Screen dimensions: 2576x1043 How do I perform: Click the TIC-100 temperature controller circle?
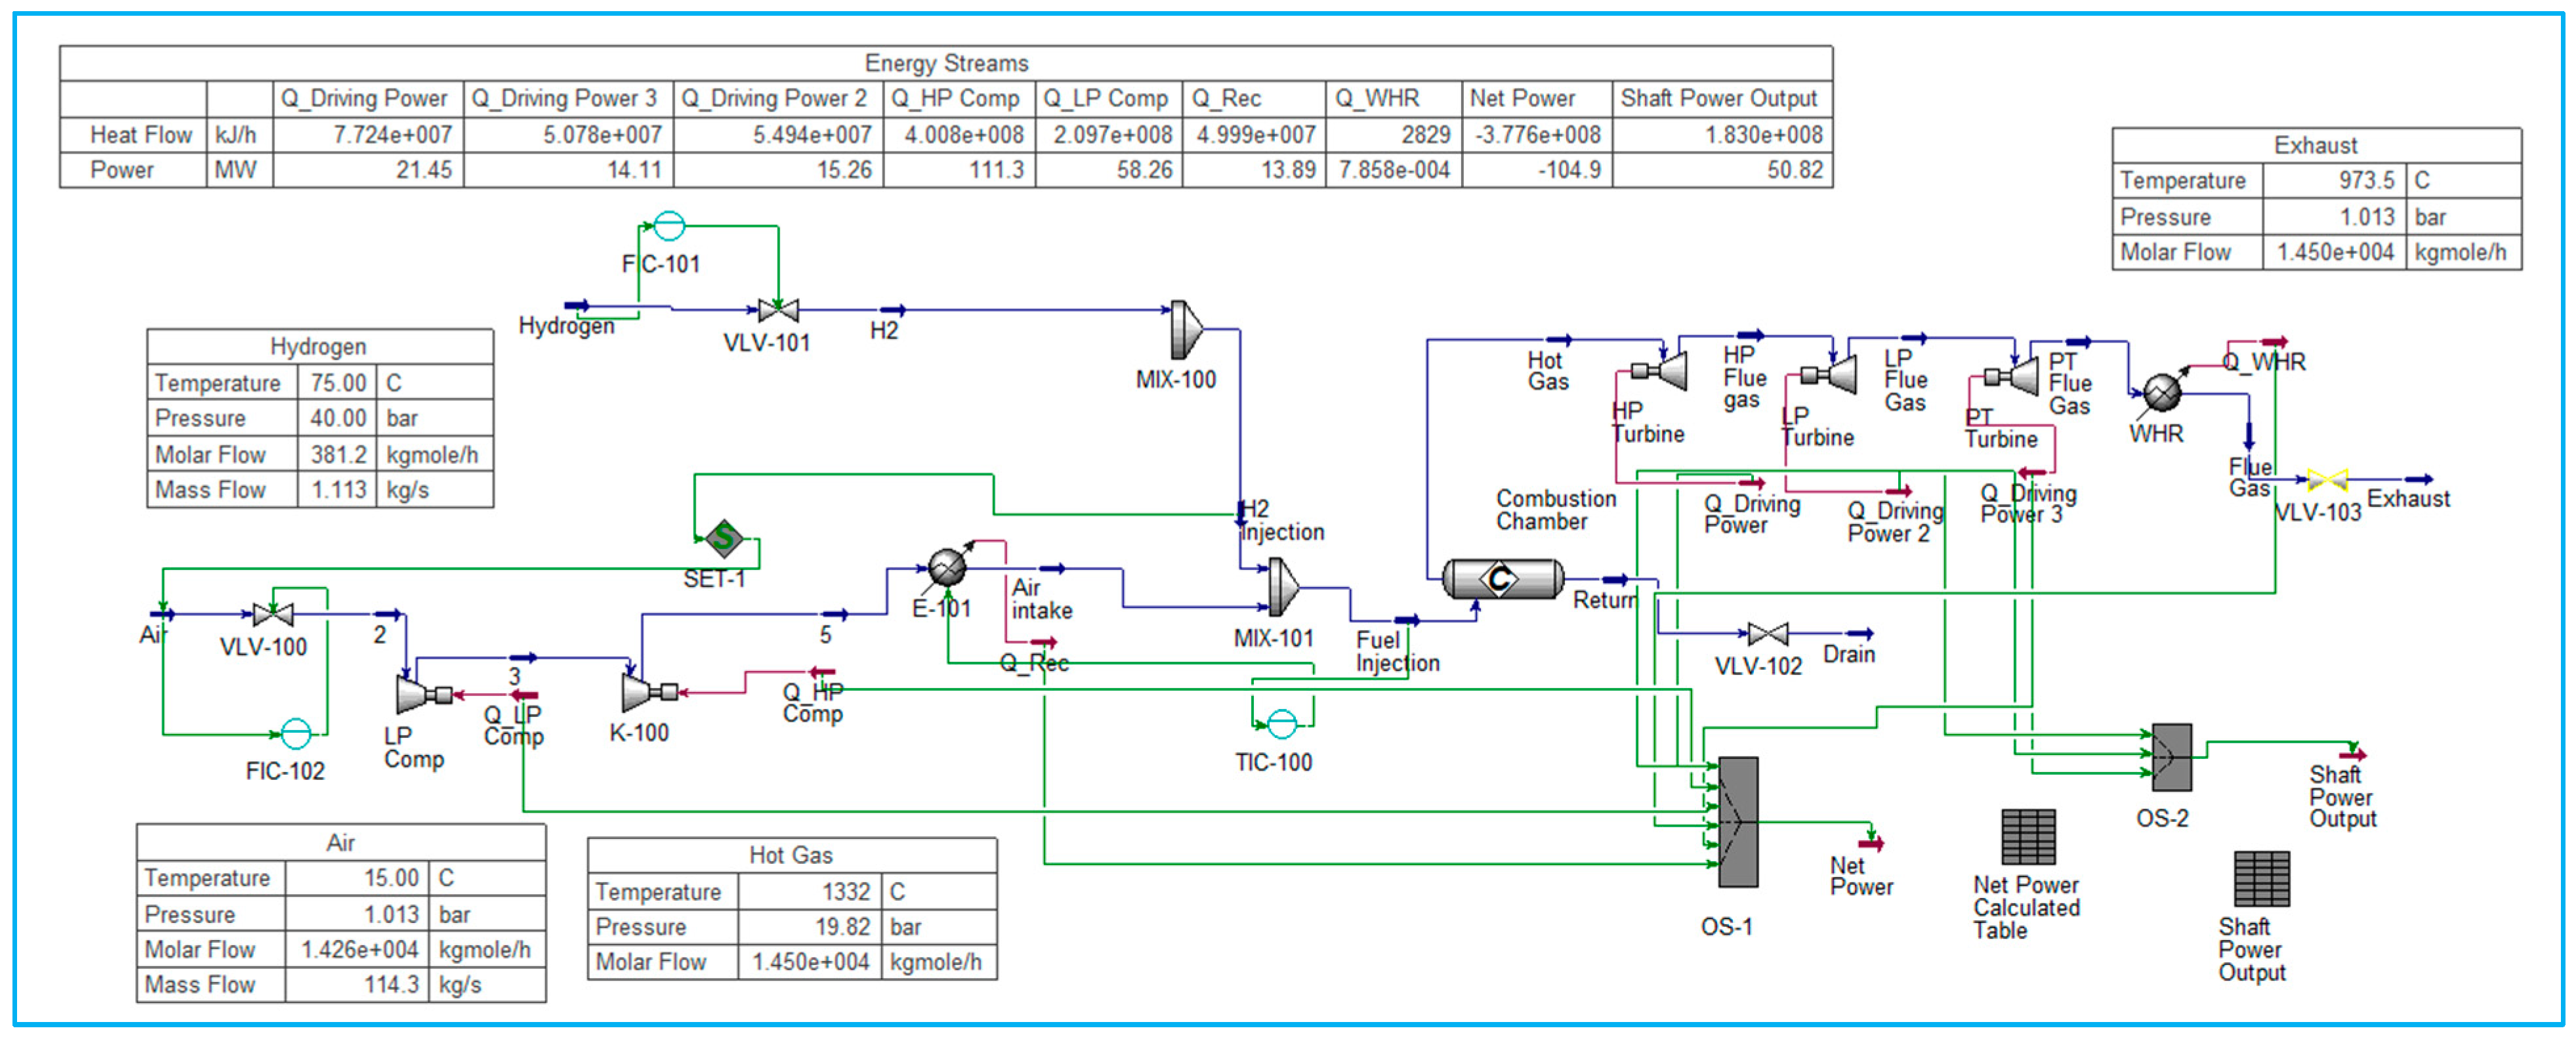click(1281, 723)
